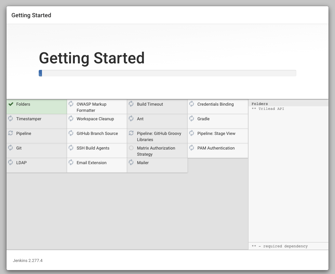Select the Pipeline: Stage View label
Screen dimensions: 335x274
(216, 134)
